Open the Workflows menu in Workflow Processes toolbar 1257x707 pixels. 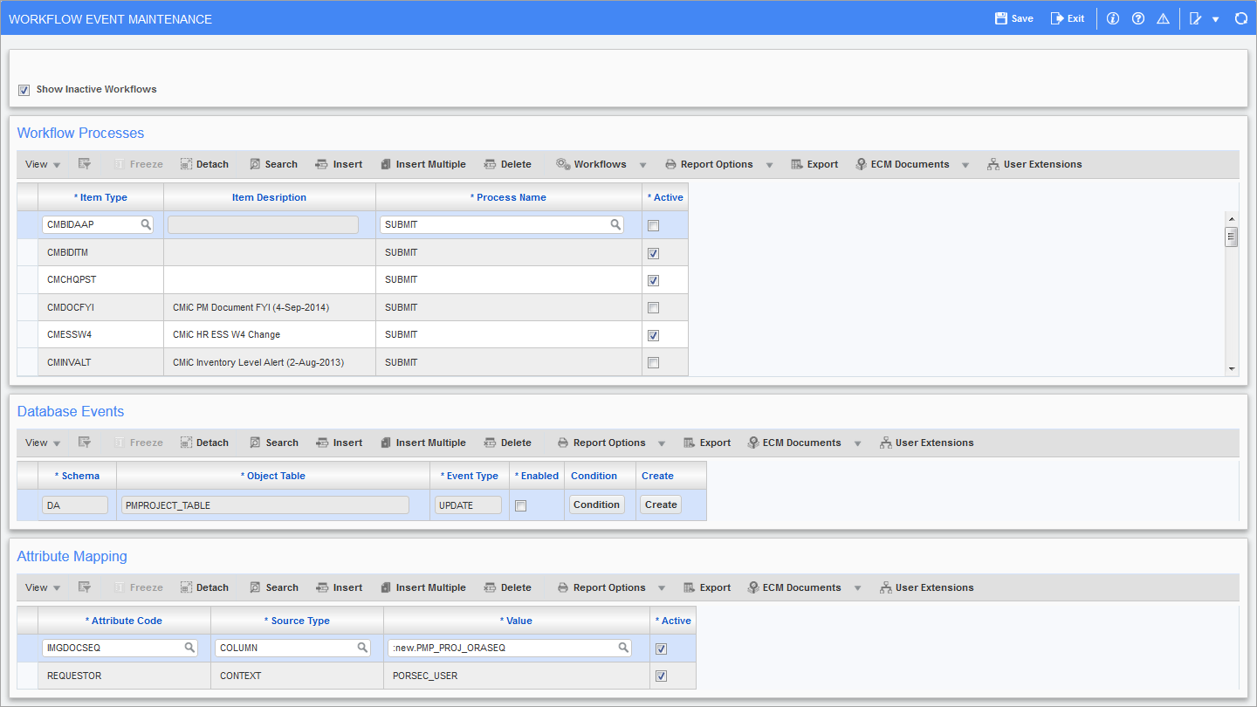[x=599, y=164]
